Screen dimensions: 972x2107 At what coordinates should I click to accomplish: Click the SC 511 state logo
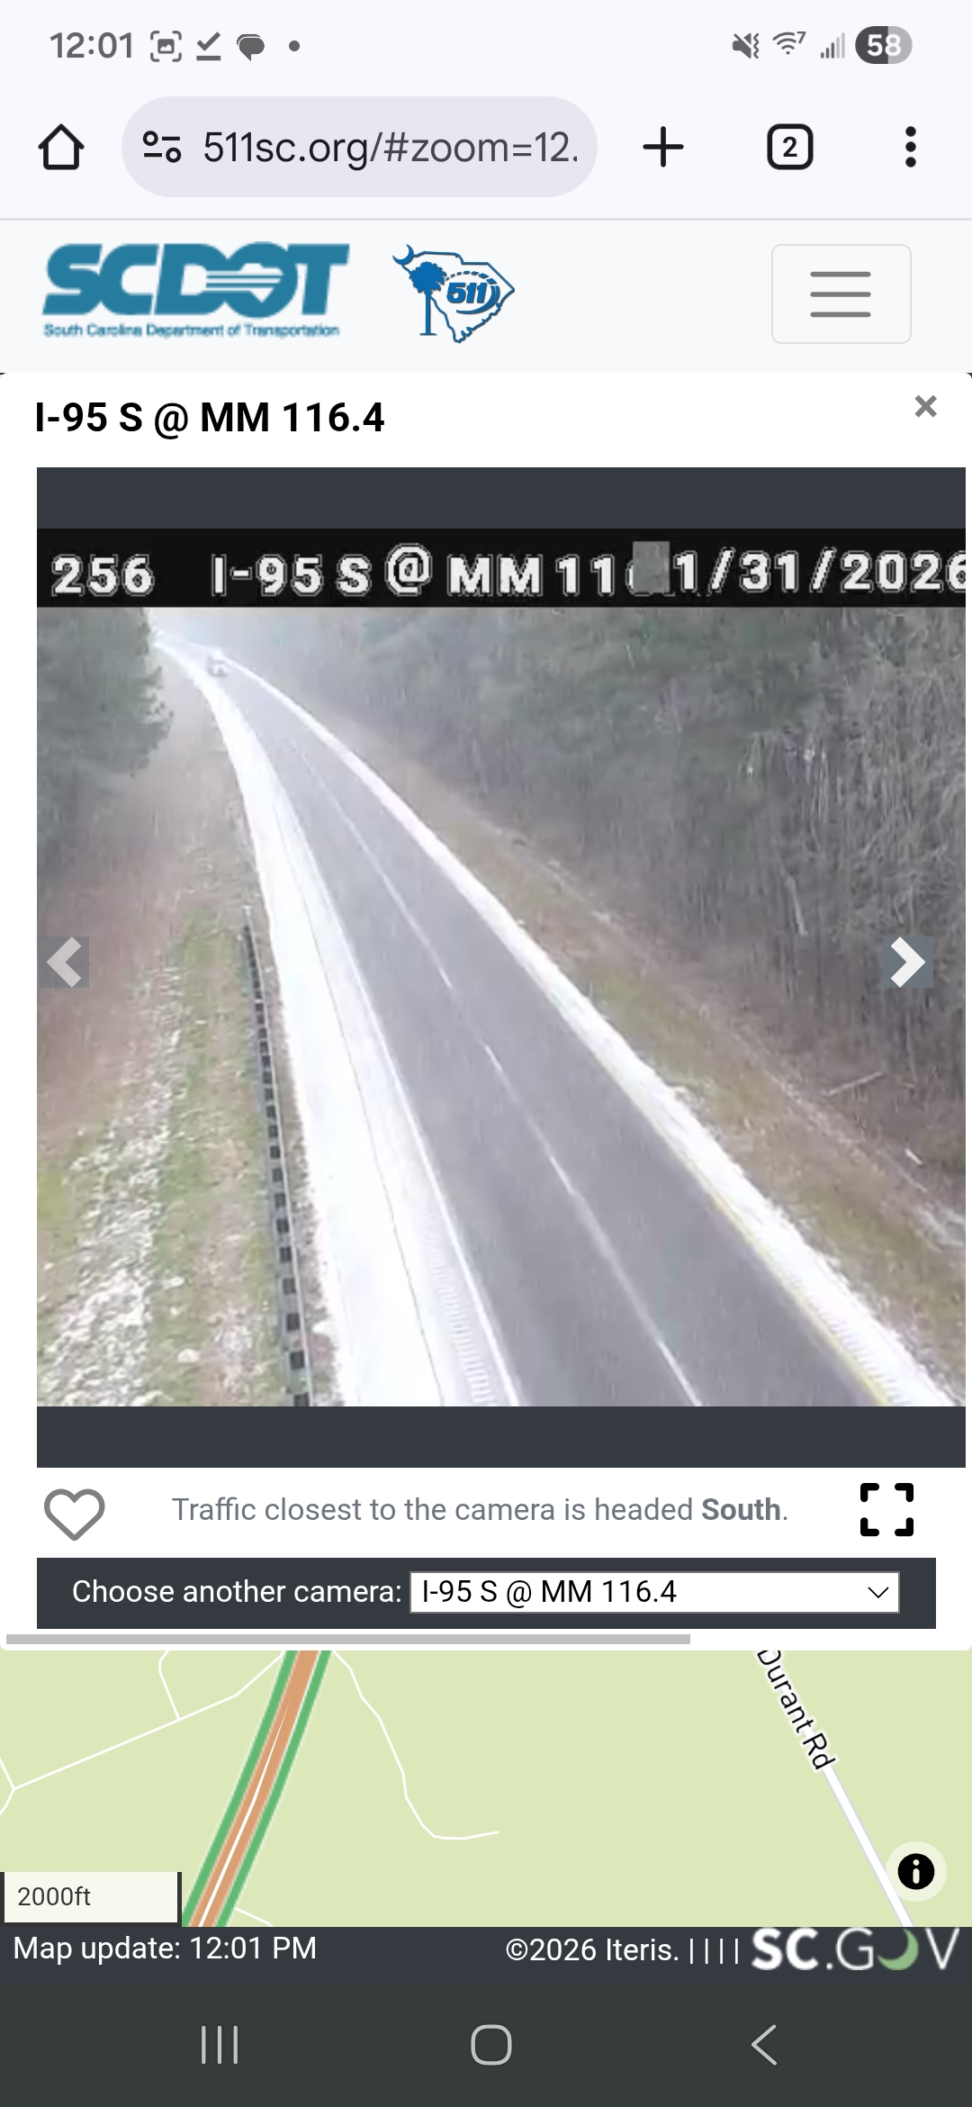coord(453,293)
